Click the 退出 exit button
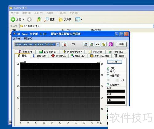The width and height of the screenshot is (154, 129). point(121,44)
